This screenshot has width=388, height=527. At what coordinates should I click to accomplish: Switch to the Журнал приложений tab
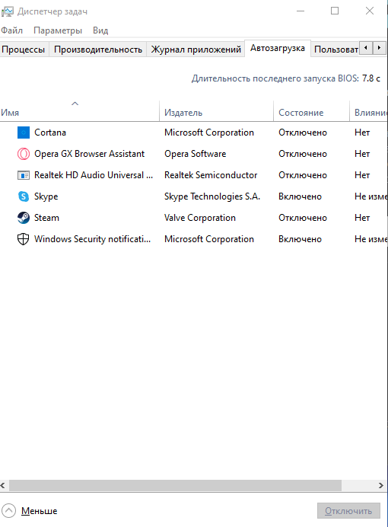pyautogui.click(x=196, y=50)
